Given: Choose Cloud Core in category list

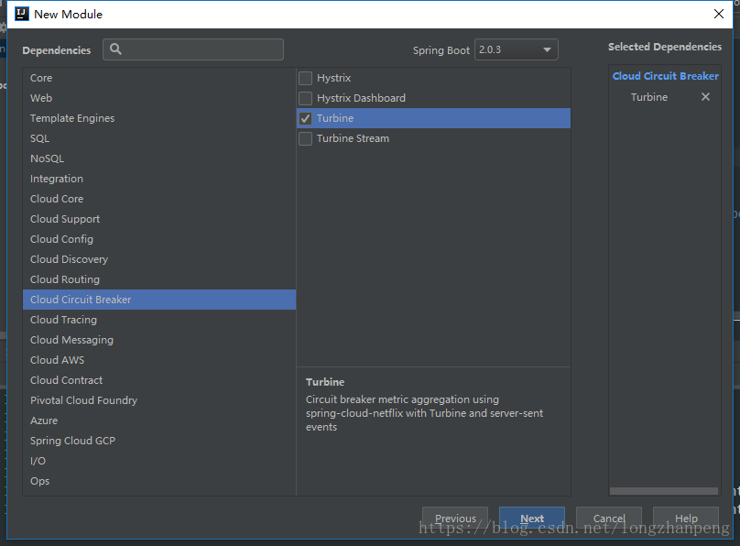Looking at the screenshot, I should (x=159, y=199).
